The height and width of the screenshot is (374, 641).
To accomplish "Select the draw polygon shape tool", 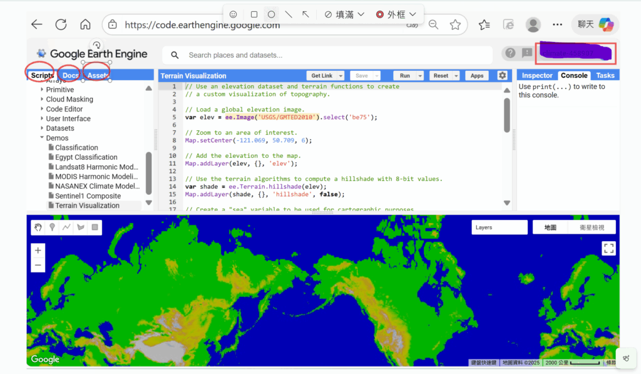I will tap(80, 227).
